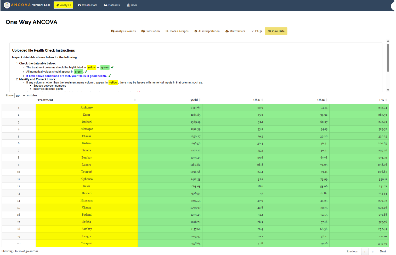Click Totapuri treatment in row 10
Viewport: 396px width, 255px height.
[x=87, y=172]
